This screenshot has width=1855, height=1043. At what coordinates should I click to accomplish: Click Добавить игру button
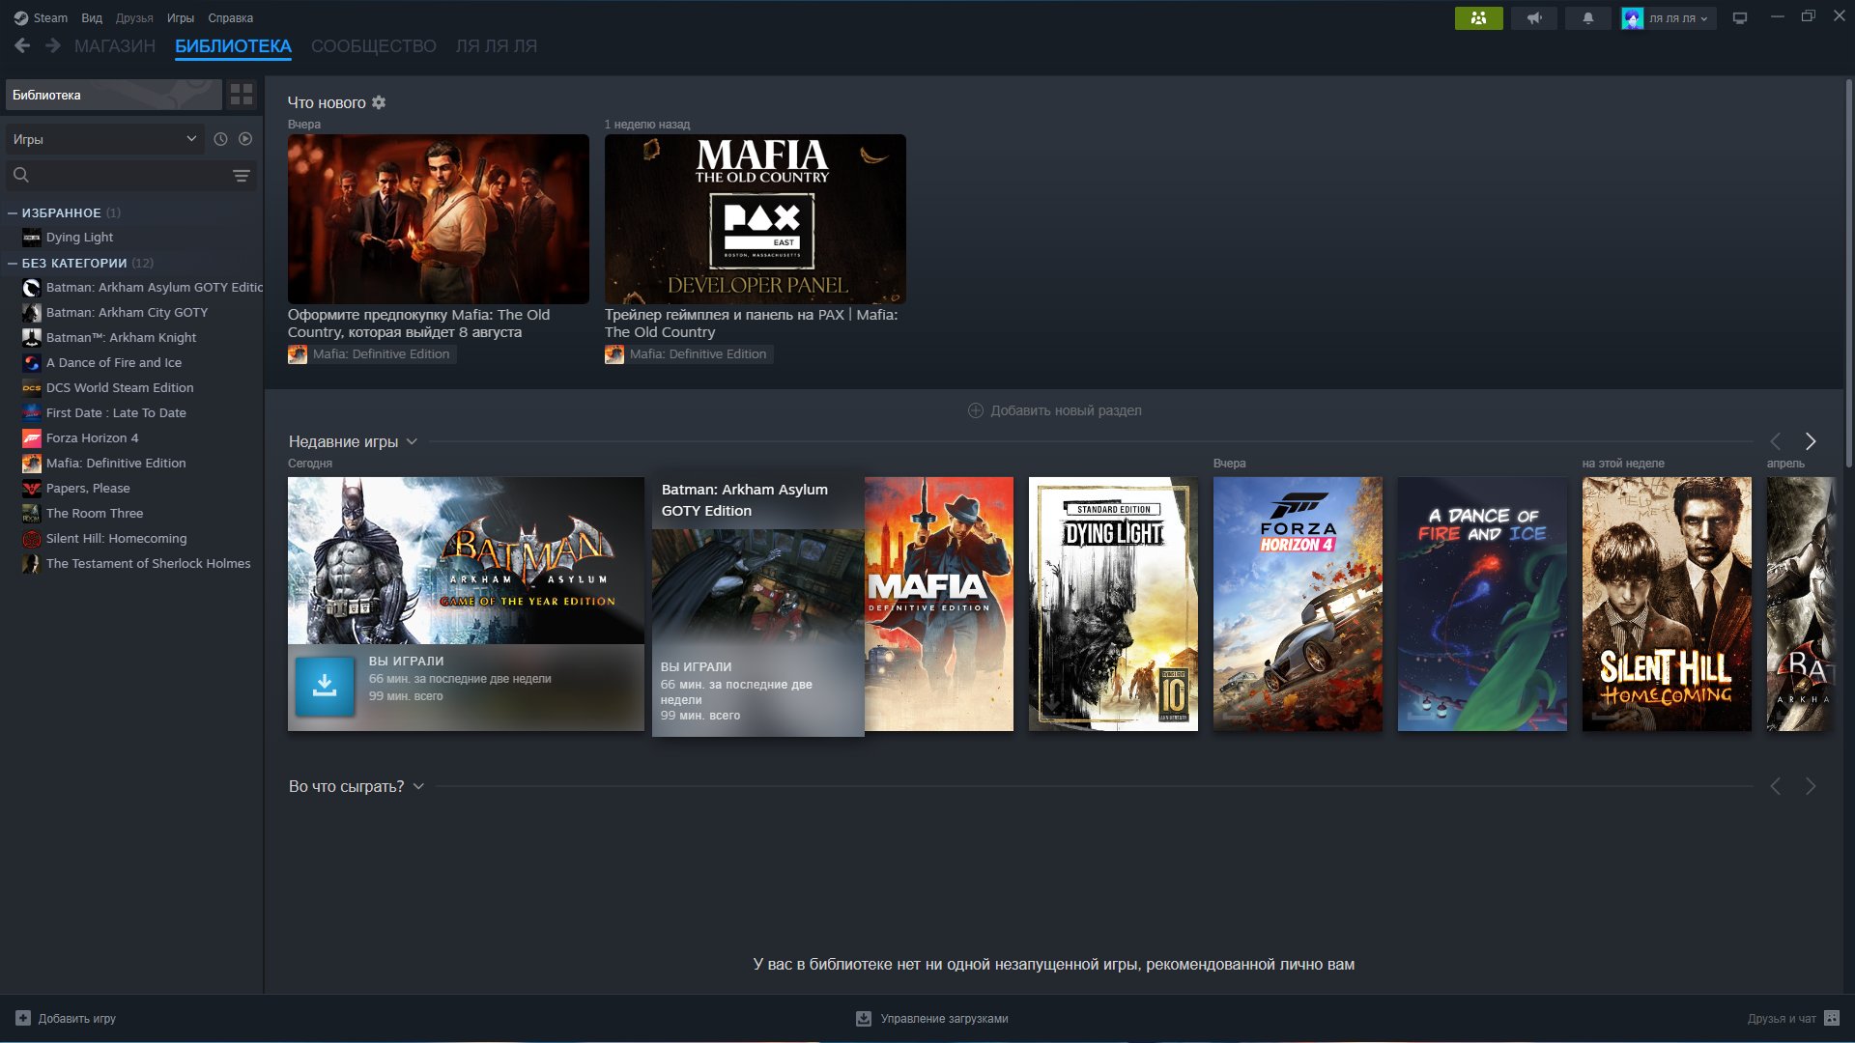66,1018
